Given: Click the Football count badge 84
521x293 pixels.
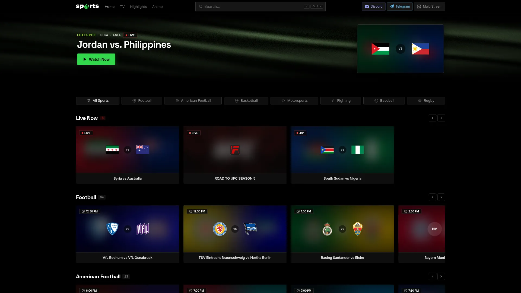Looking at the screenshot, I should point(102,197).
